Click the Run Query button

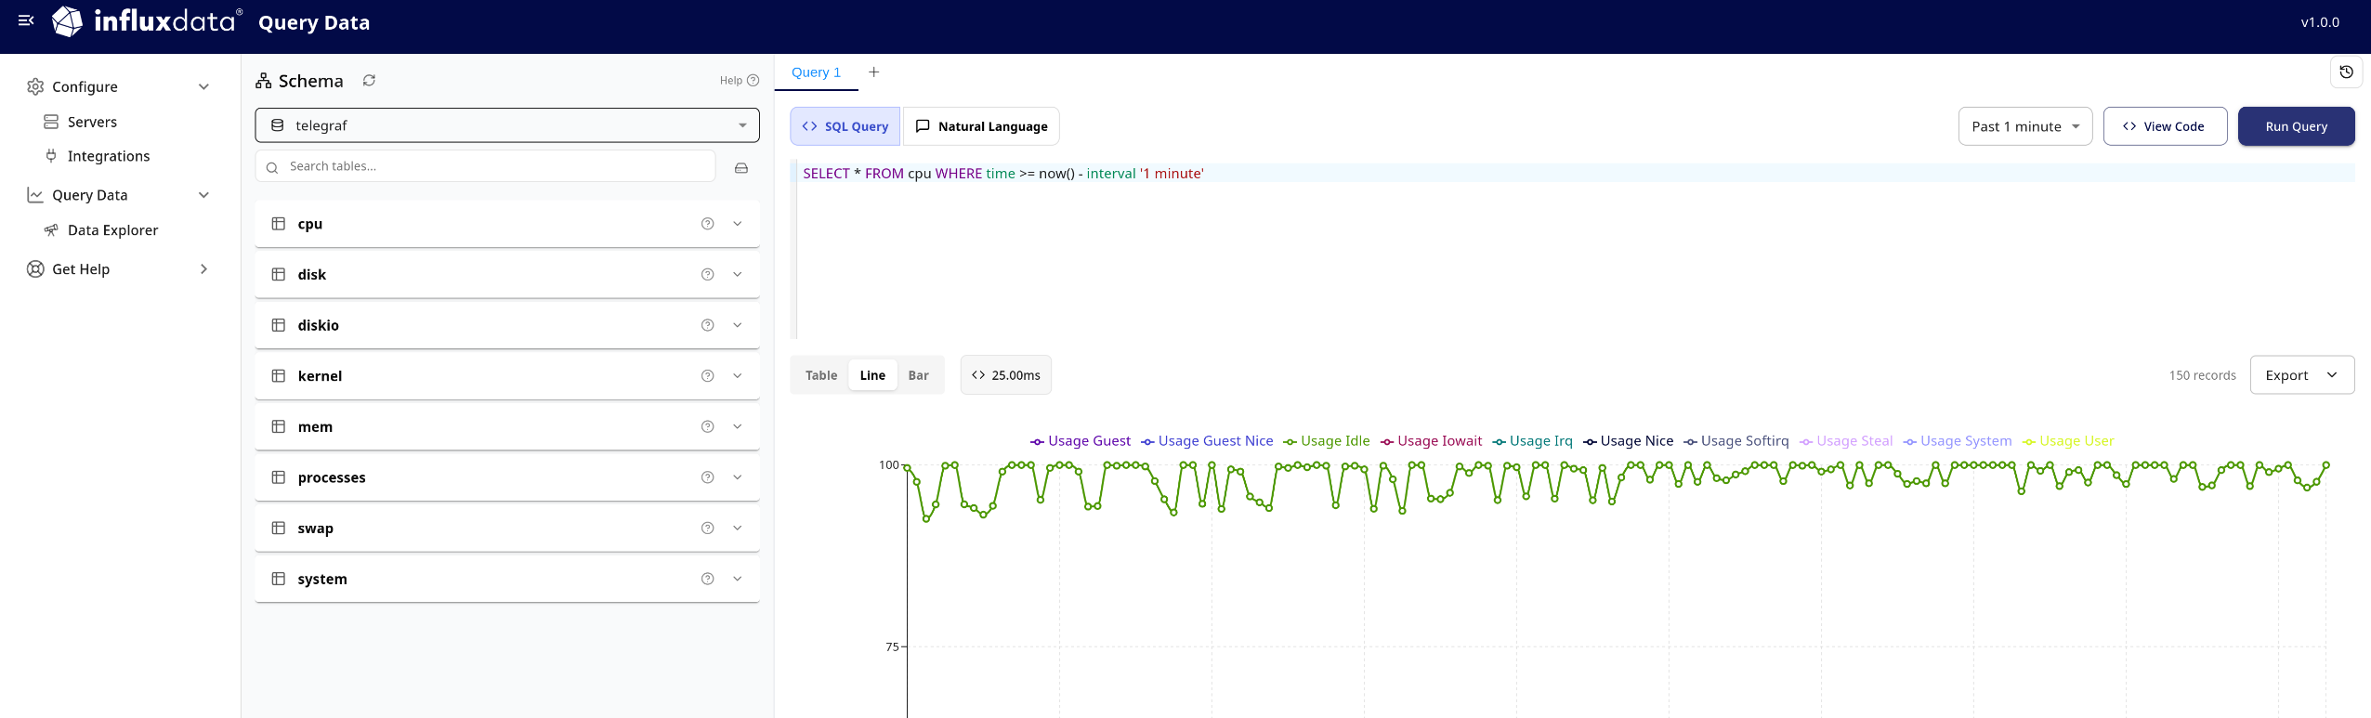pyautogui.click(x=2296, y=126)
